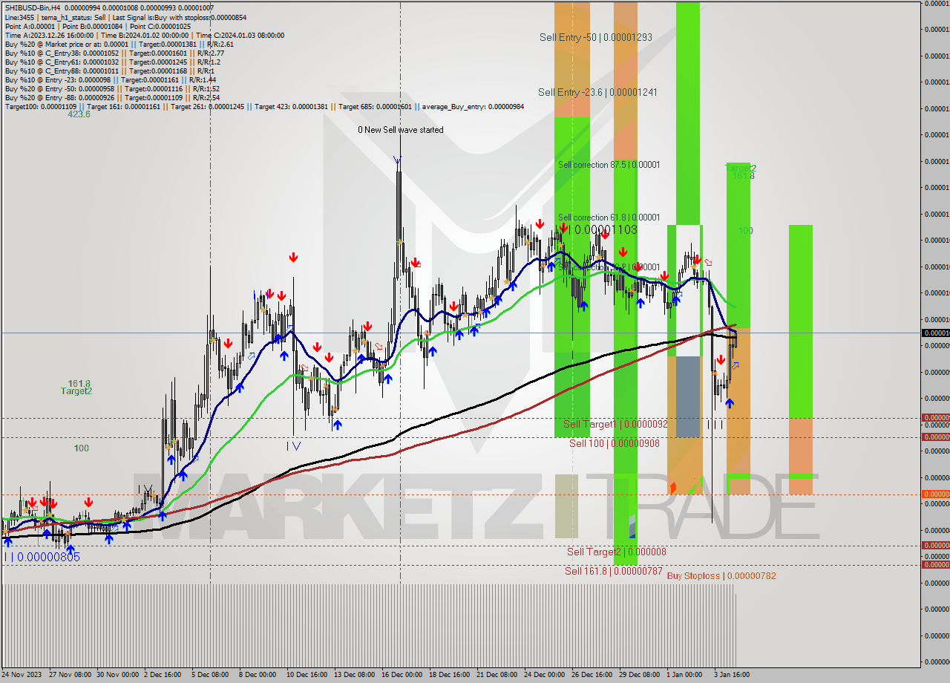Select the '1 Jan 00:00' time axis label
950x683 pixels.
coord(684,675)
